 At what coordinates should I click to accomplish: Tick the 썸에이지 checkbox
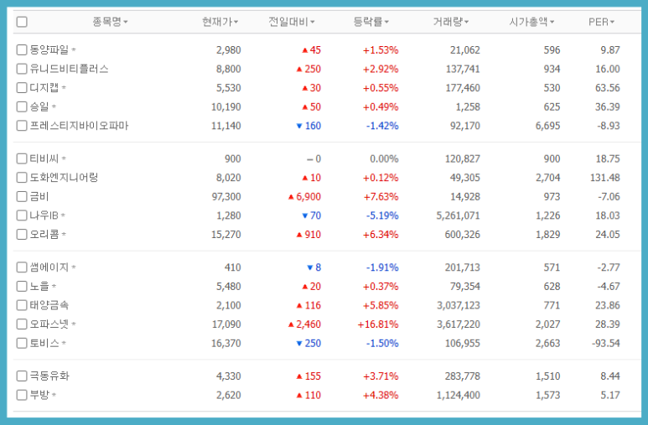22,267
